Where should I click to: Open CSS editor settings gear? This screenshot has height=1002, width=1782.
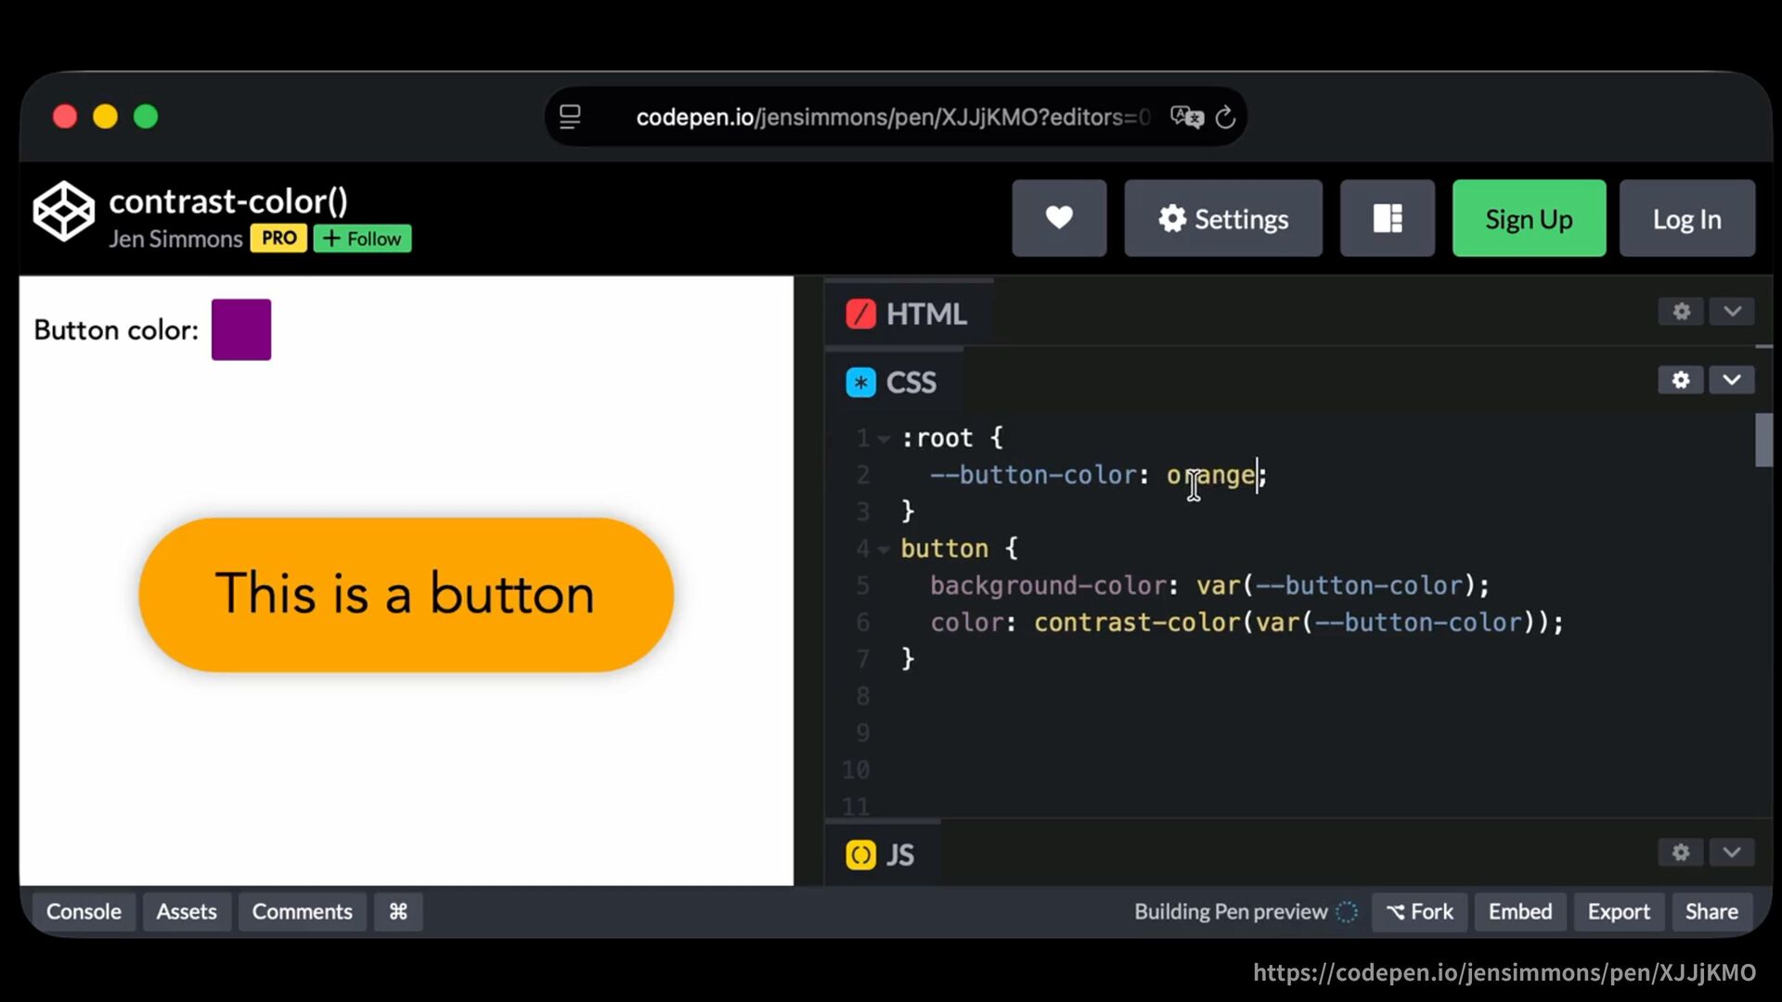[x=1681, y=380]
